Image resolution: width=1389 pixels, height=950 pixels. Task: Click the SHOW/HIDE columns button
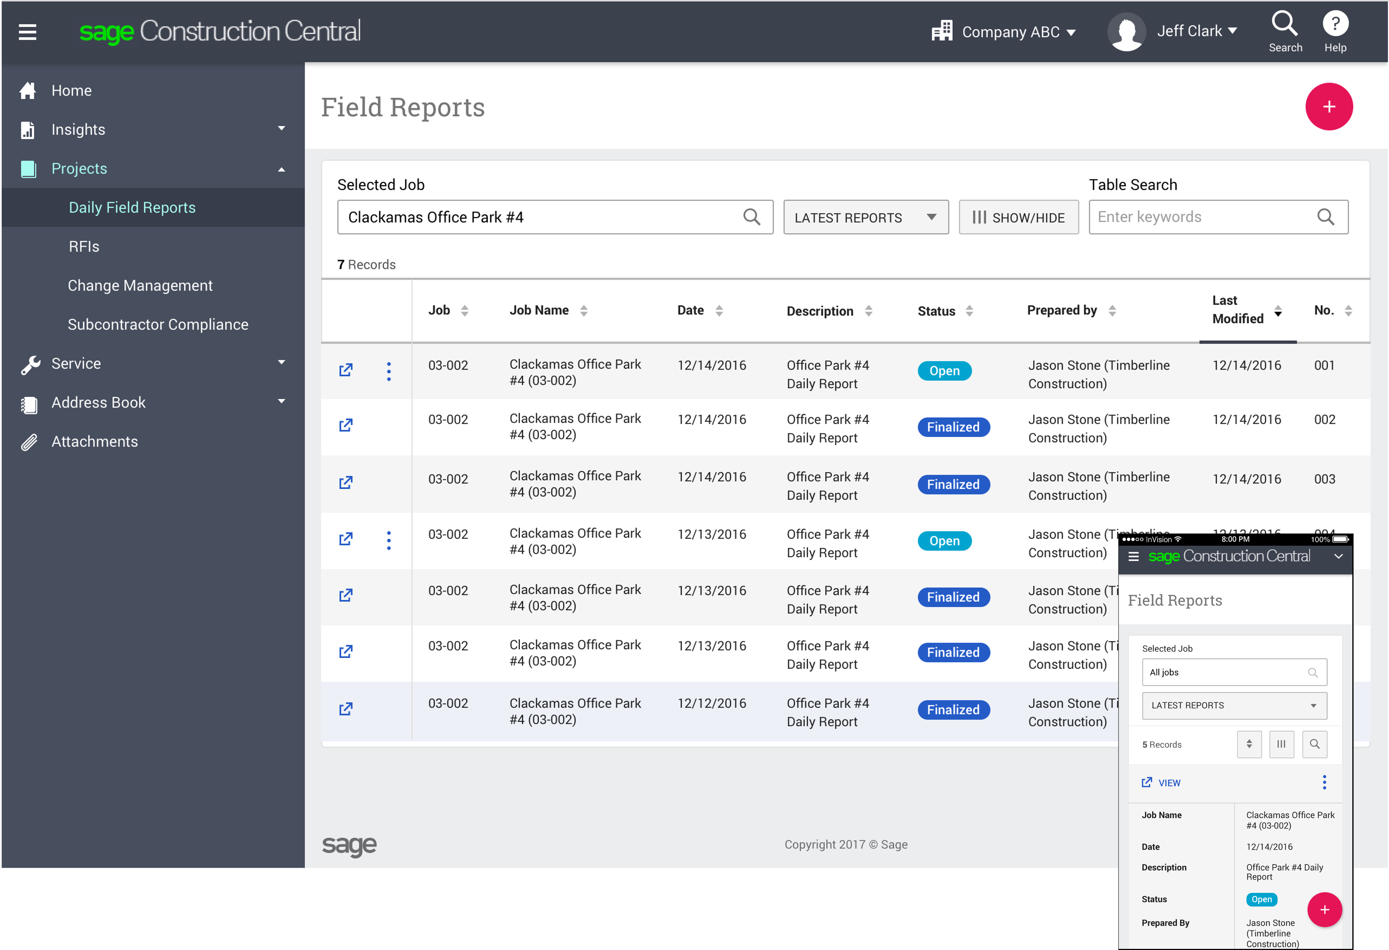point(1018,218)
